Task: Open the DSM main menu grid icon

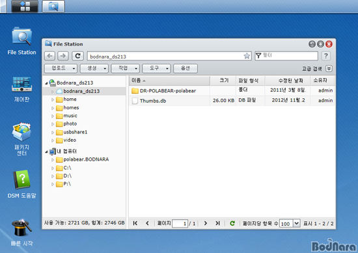Action: point(25,6)
